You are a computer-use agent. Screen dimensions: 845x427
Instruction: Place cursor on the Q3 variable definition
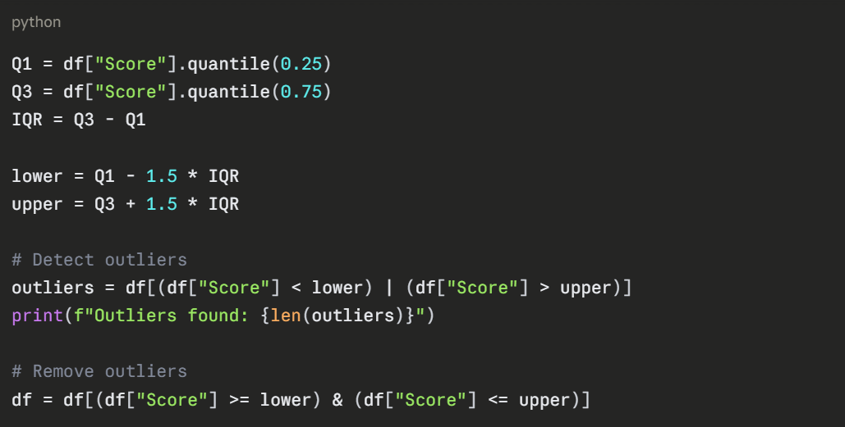coord(21,92)
